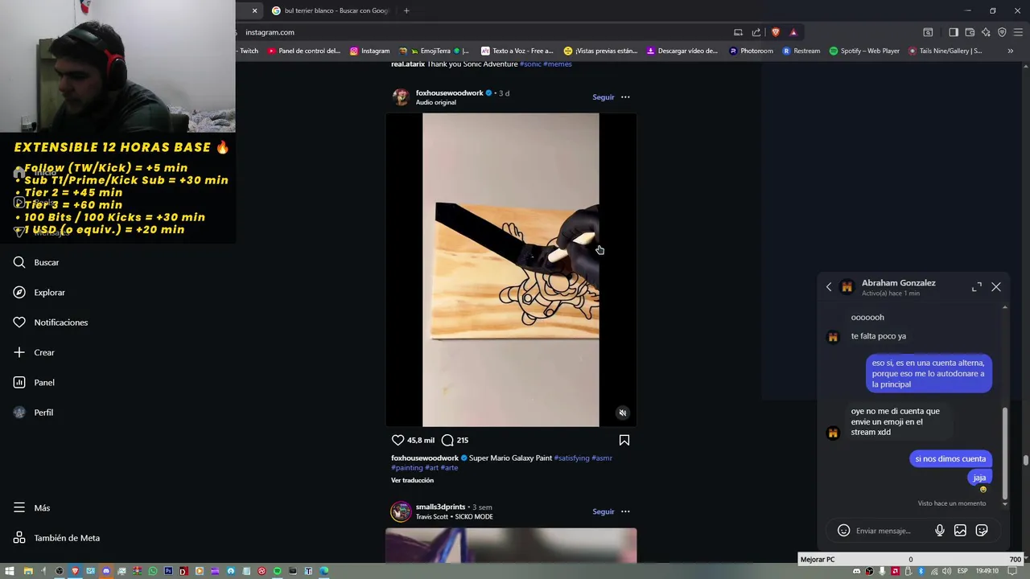Open Buscar in Instagram sidebar

(36, 262)
